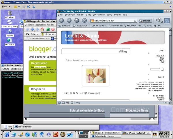Open the KDE K menu in panel

point(7,134)
